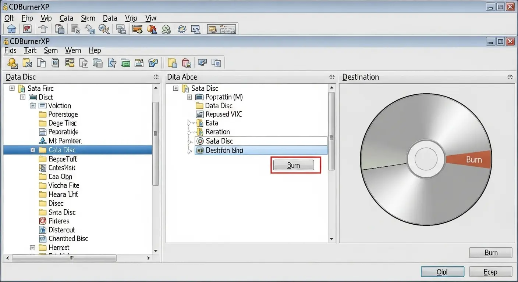Click the blue and yellow pencil edit icon

pos(153,63)
